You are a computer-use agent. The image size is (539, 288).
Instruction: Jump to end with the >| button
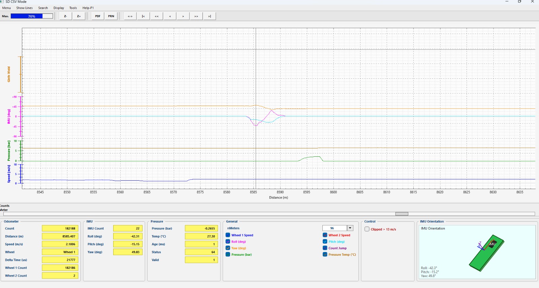[x=210, y=16]
